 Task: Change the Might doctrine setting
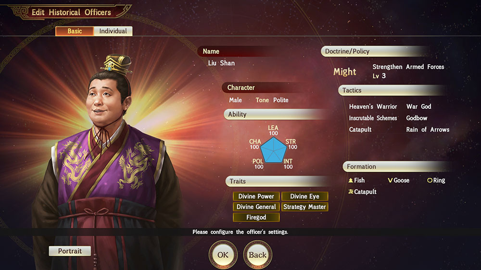pyautogui.click(x=345, y=71)
